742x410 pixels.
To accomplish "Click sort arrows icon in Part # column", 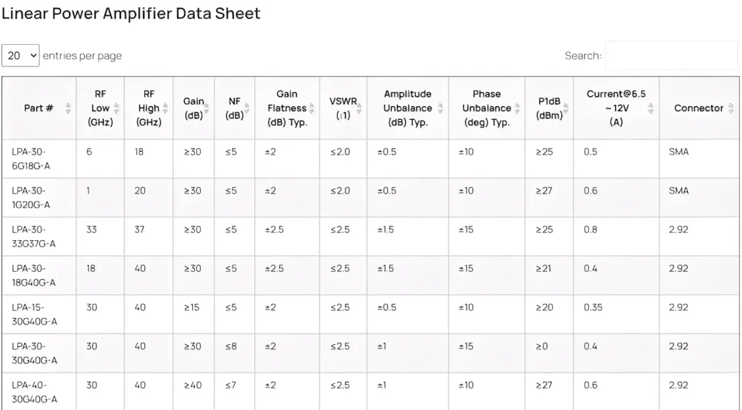I will click(68, 108).
